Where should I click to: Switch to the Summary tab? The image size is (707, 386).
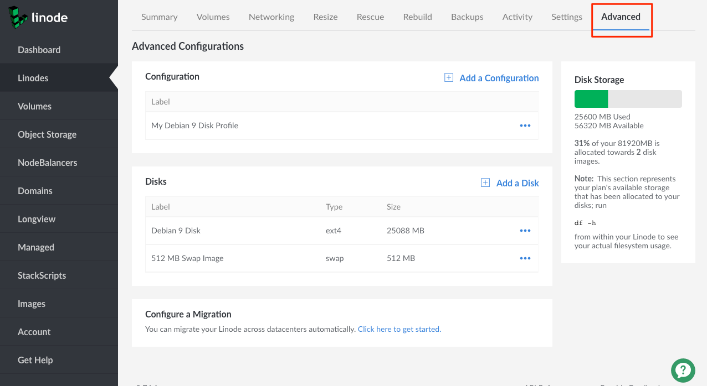pos(159,17)
